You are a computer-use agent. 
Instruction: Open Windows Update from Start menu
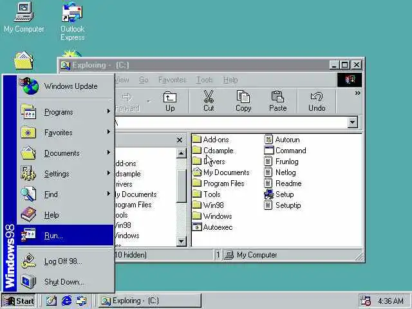click(66, 86)
